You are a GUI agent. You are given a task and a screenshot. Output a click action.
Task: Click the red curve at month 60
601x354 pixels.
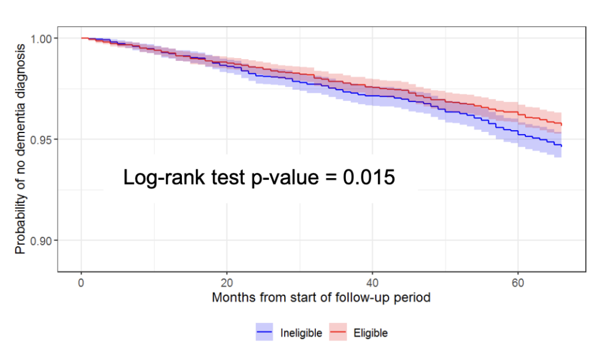click(518, 113)
